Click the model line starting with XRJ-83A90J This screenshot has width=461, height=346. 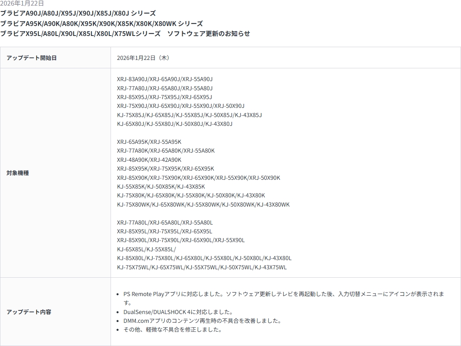point(165,79)
